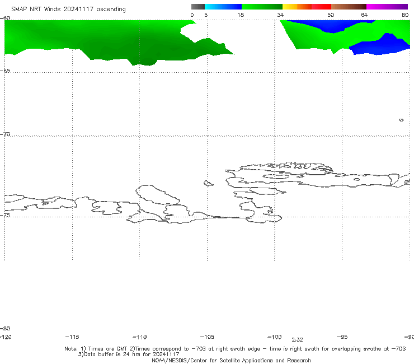This screenshot has height=364, width=414.
Task: Click the '-80' latitude label
Action: point(5,328)
